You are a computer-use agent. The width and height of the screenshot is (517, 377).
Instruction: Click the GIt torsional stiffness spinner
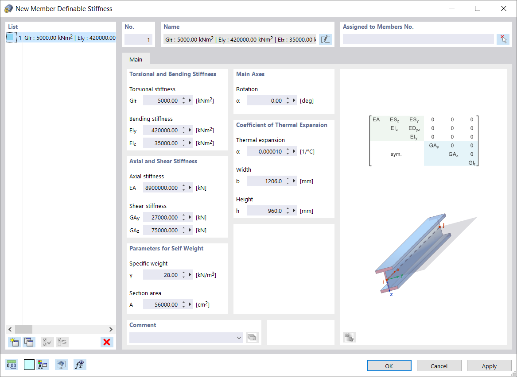pyautogui.click(x=184, y=100)
